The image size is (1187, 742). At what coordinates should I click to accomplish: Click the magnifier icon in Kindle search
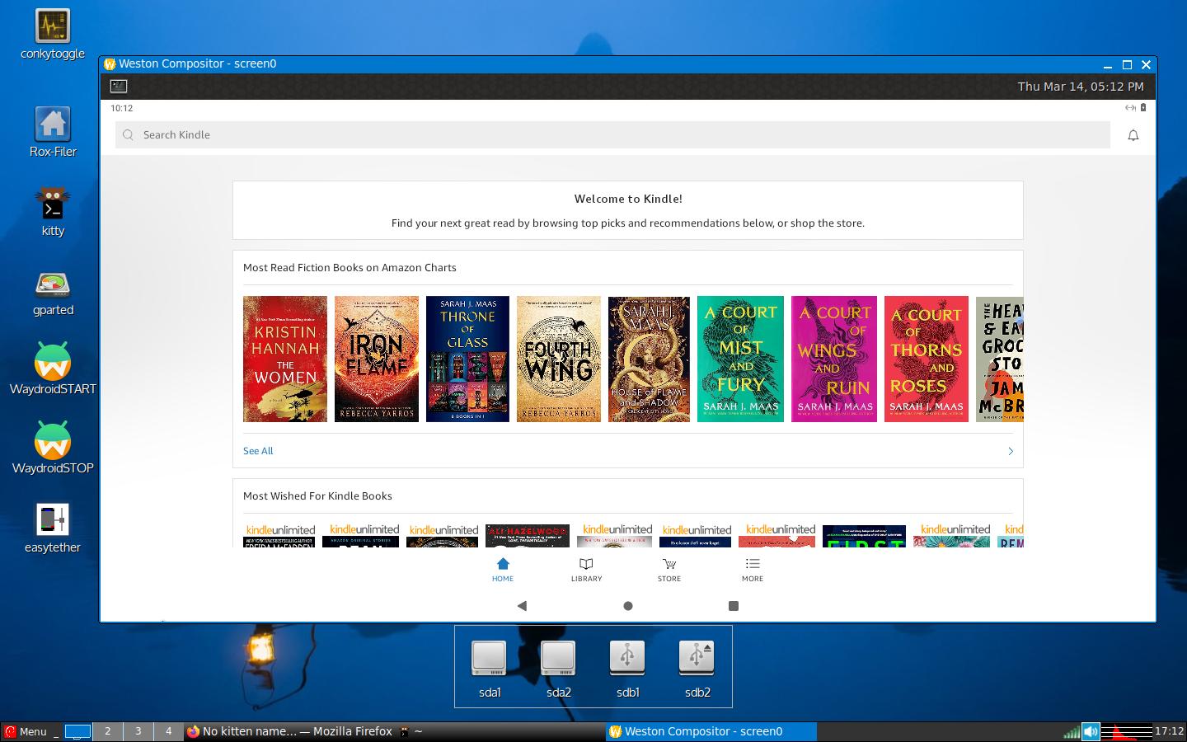tap(128, 135)
